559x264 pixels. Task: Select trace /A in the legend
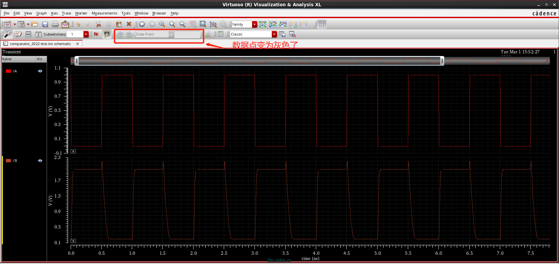(15, 71)
